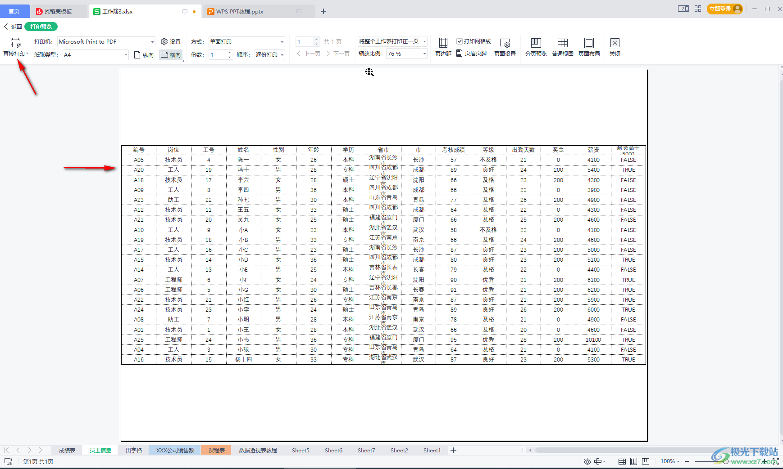This screenshot has height=469, width=783.
Task: Open the 田字格 sheet tab
Action: [x=134, y=450]
